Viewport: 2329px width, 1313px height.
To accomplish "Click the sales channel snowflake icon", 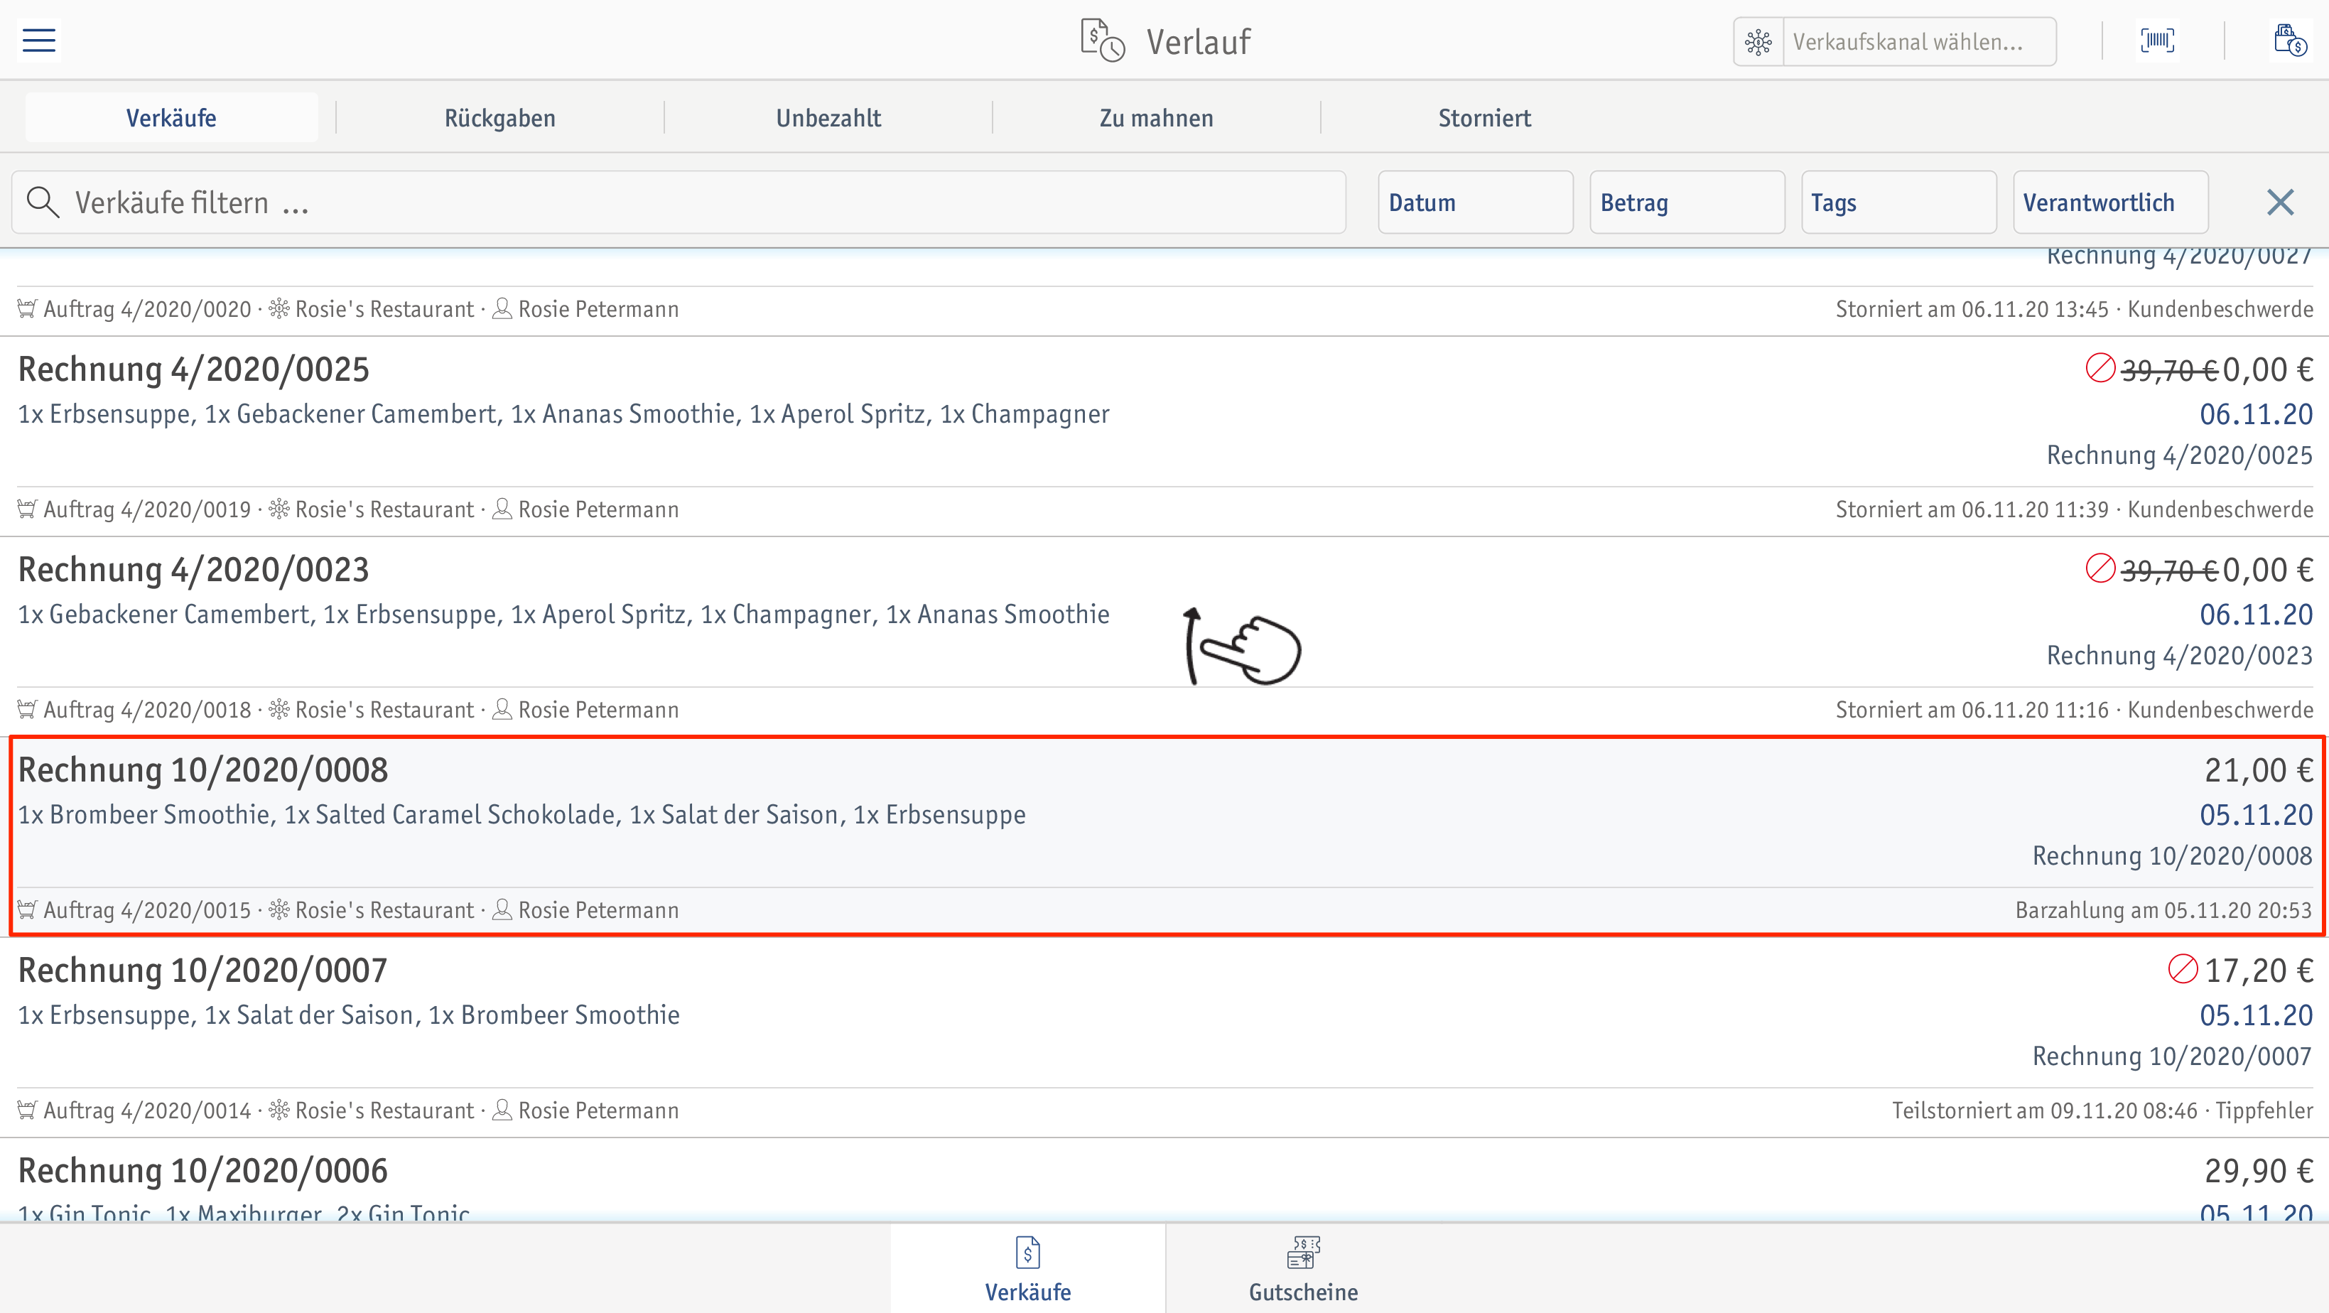I will click(x=1758, y=42).
